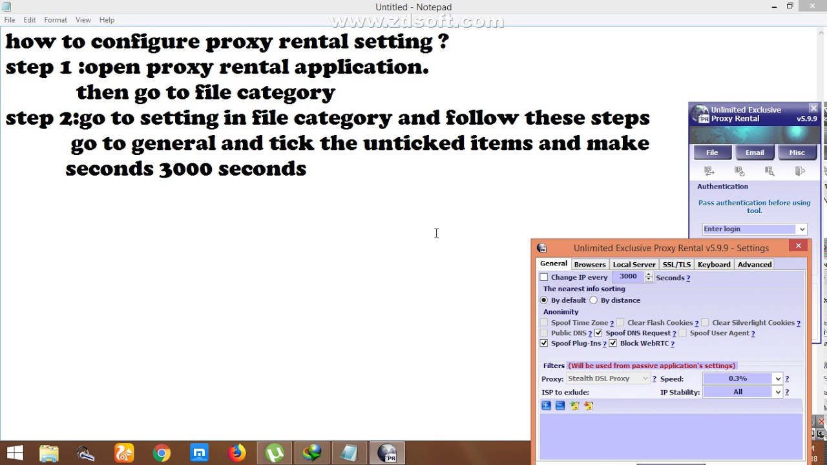Tick Spoof Time Zone checkbox
827x465 pixels.
(544, 323)
